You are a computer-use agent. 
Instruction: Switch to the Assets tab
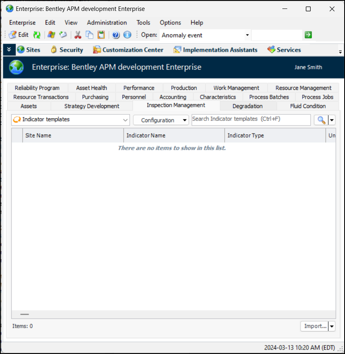click(29, 106)
